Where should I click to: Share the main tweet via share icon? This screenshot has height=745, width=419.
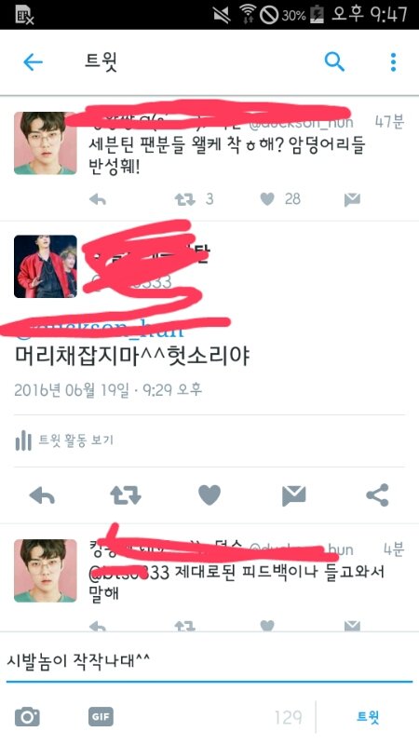378,495
